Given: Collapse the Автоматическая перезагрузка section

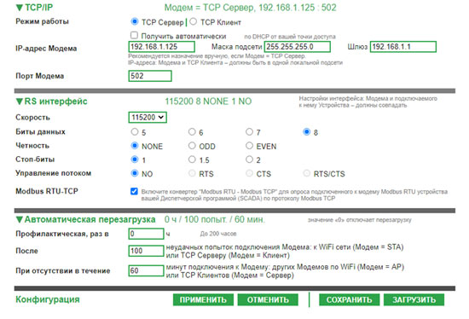Looking at the screenshot, I should 19,220.
